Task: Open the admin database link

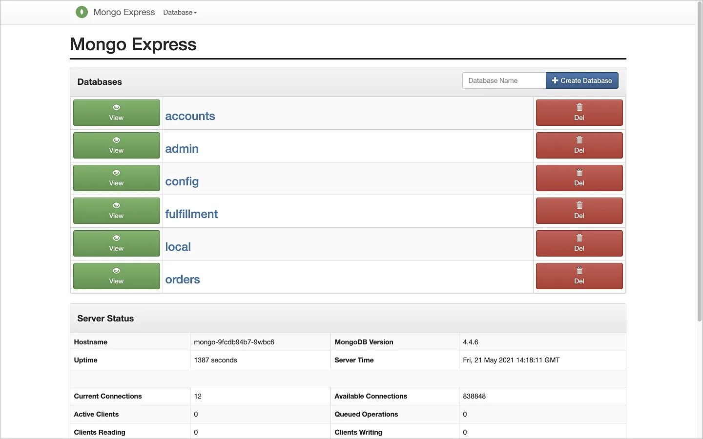Action: (x=182, y=149)
